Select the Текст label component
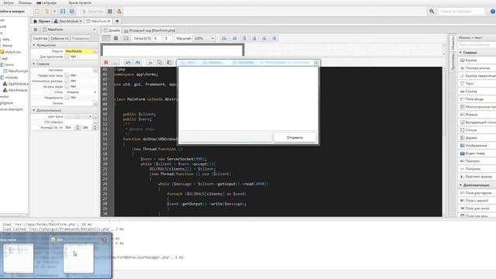The height and width of the screenshot is (279, 496). pos(477,84)
